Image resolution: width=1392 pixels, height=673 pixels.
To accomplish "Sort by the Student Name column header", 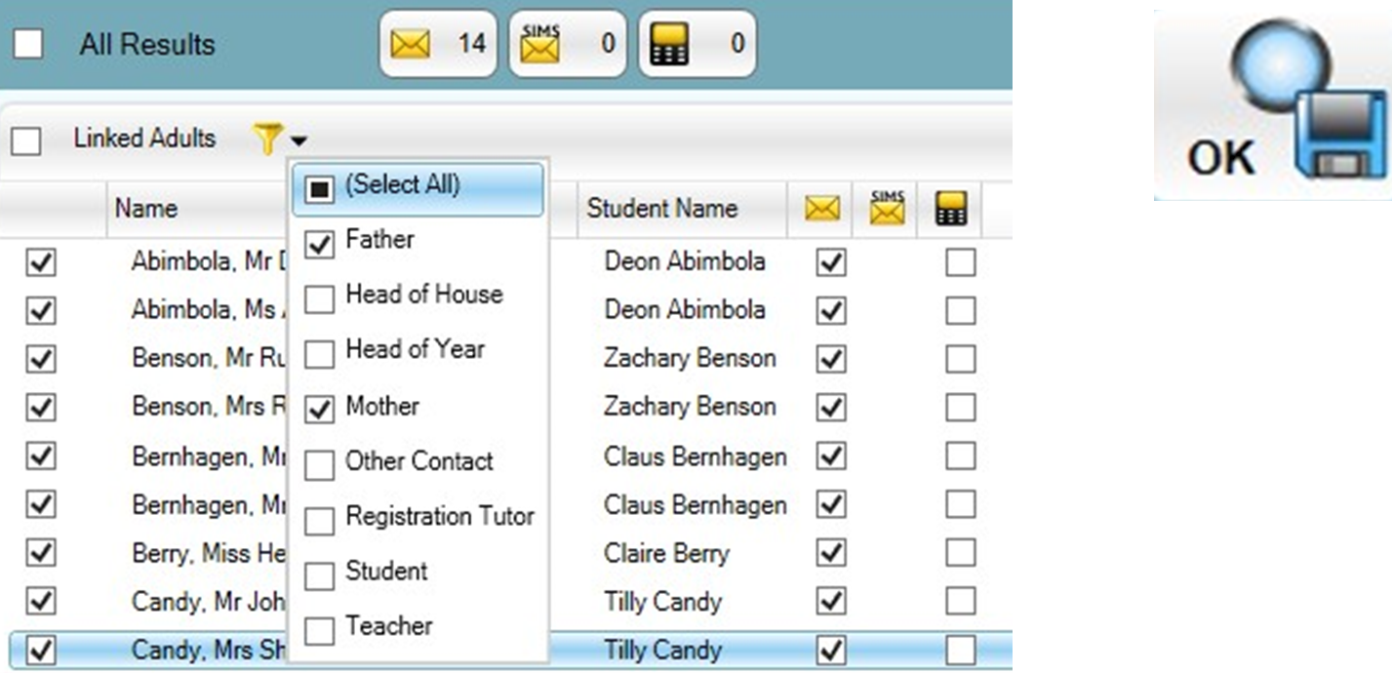I will pos(661,208).
